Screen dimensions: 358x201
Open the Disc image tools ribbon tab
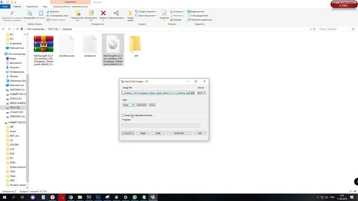70,6
